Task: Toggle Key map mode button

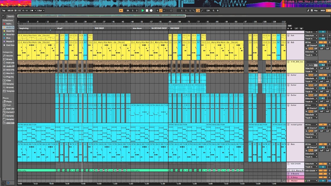Action: tap(316, 11)
